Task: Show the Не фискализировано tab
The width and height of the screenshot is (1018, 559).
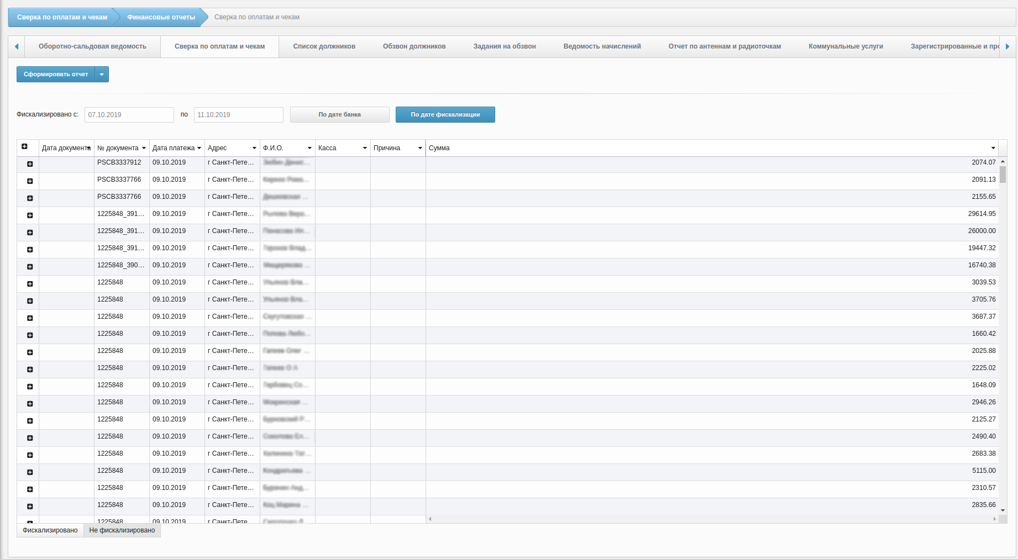Action: (122, 530)
